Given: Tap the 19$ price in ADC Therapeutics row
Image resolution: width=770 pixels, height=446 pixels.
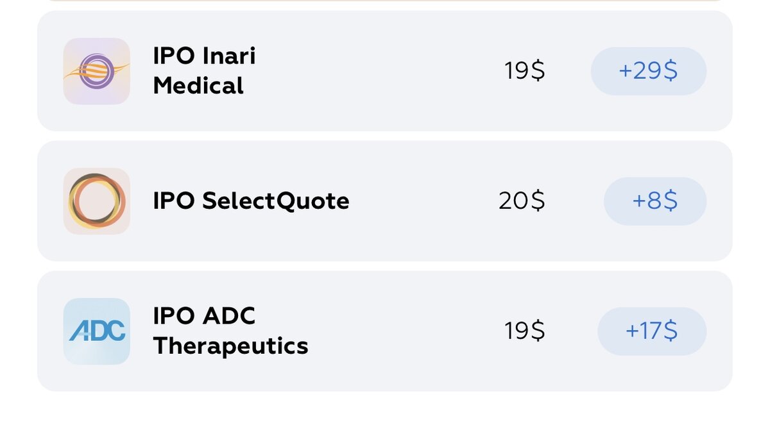Looking at the screenshot, I should (x=524, y=331).
